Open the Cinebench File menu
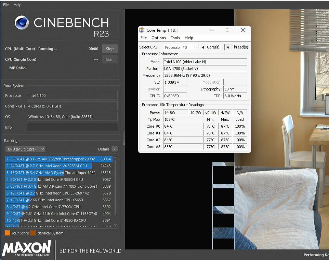 tap(6, 4)
